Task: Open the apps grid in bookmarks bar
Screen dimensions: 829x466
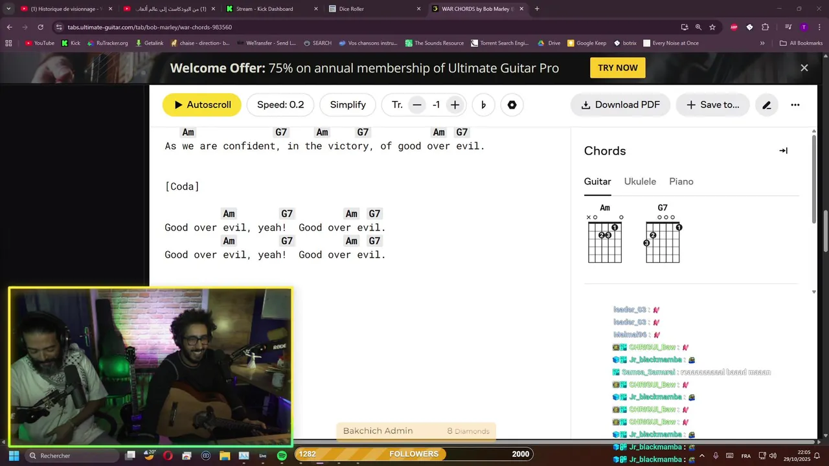Action: [x=8, y=43]
